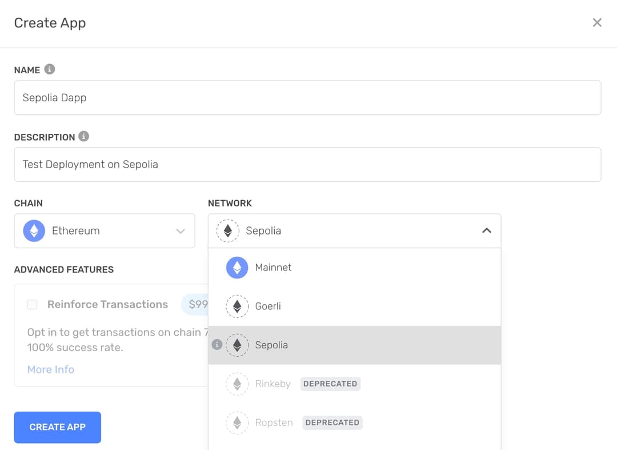The width and height of the screenshot is (617, 450).
Task: Open the More Info link
Action: pos(50,369)
